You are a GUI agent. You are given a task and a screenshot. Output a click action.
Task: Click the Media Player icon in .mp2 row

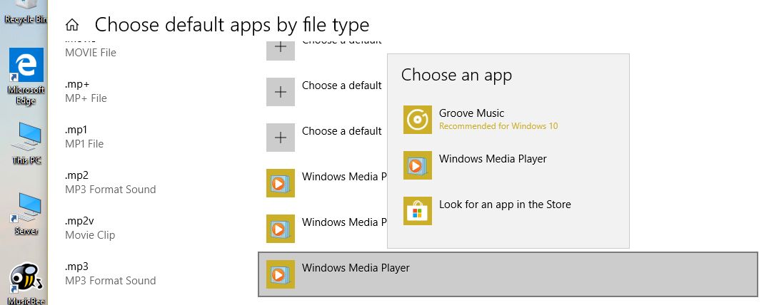(x=281, y=183)
